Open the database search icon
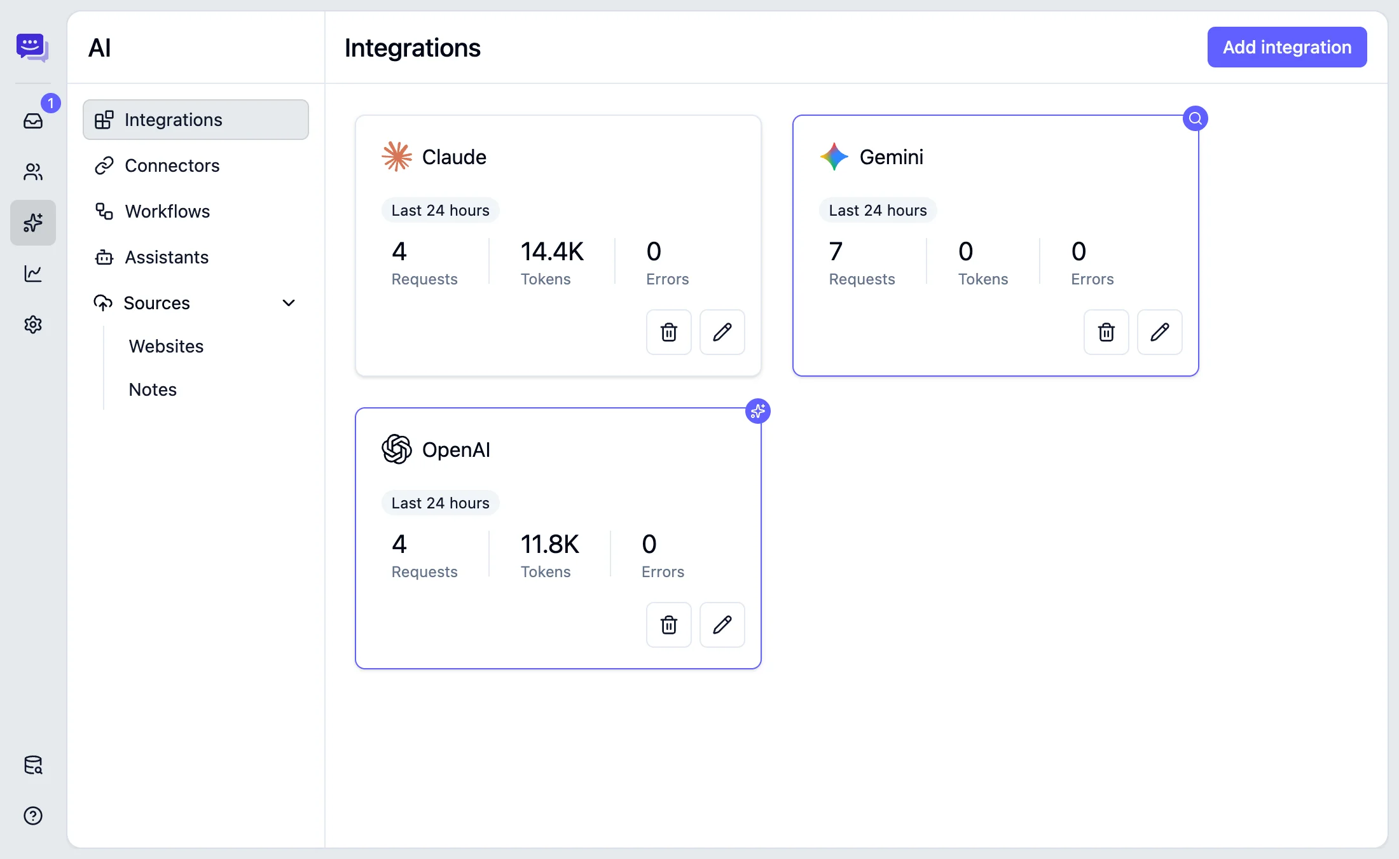 click(33, 765)
